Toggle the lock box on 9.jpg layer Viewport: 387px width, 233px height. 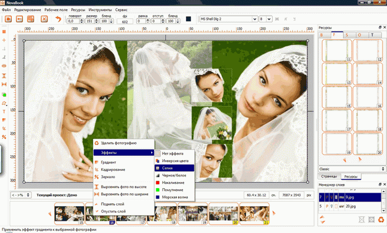coord(336,197)
